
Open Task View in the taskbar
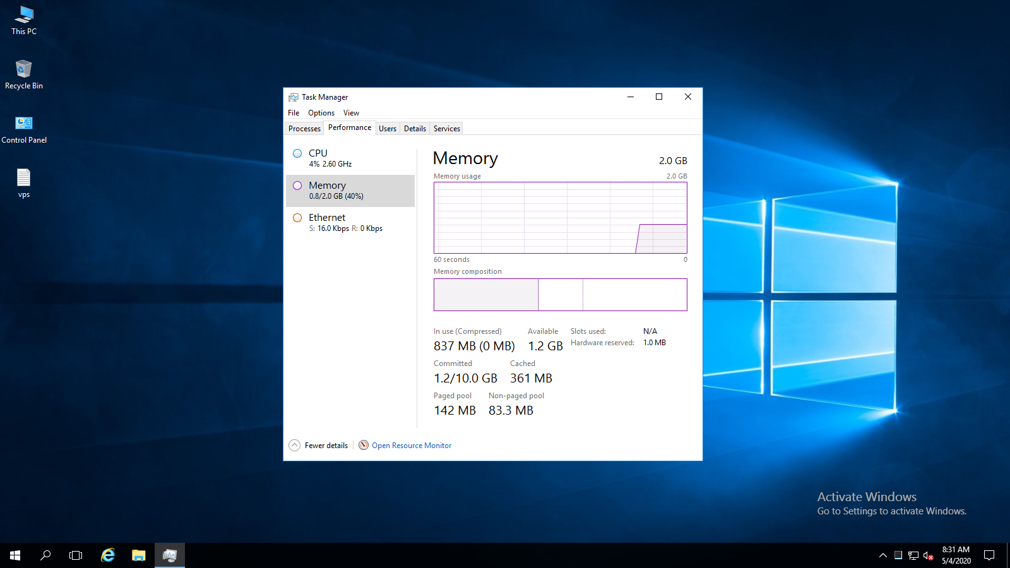tap(76, 555)
